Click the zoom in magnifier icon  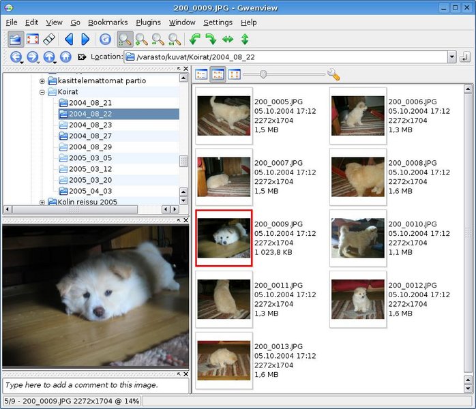coord(142,40)
